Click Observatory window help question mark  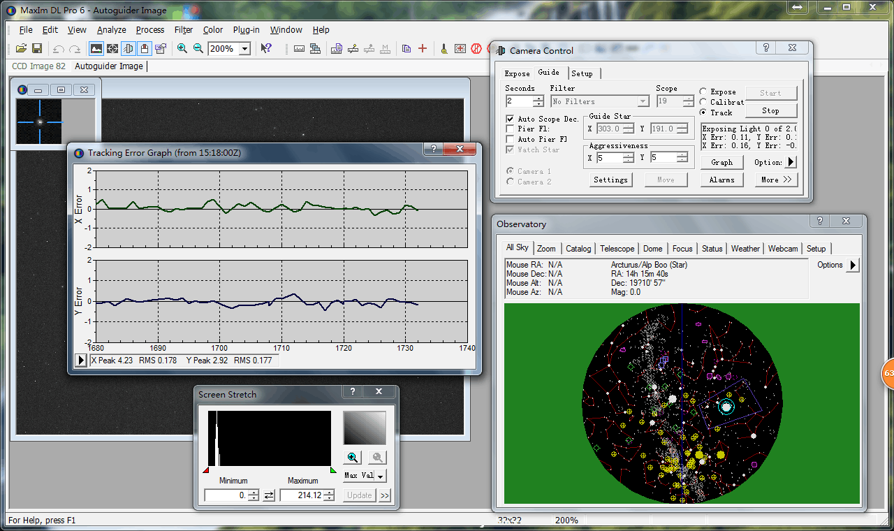pos(820,221)
